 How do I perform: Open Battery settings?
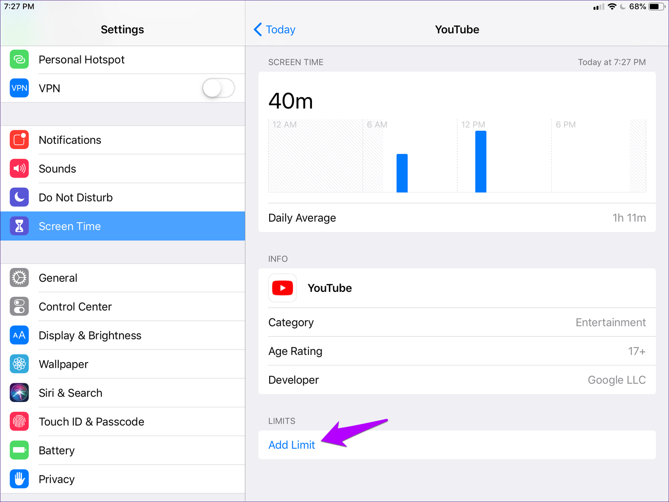57,451
